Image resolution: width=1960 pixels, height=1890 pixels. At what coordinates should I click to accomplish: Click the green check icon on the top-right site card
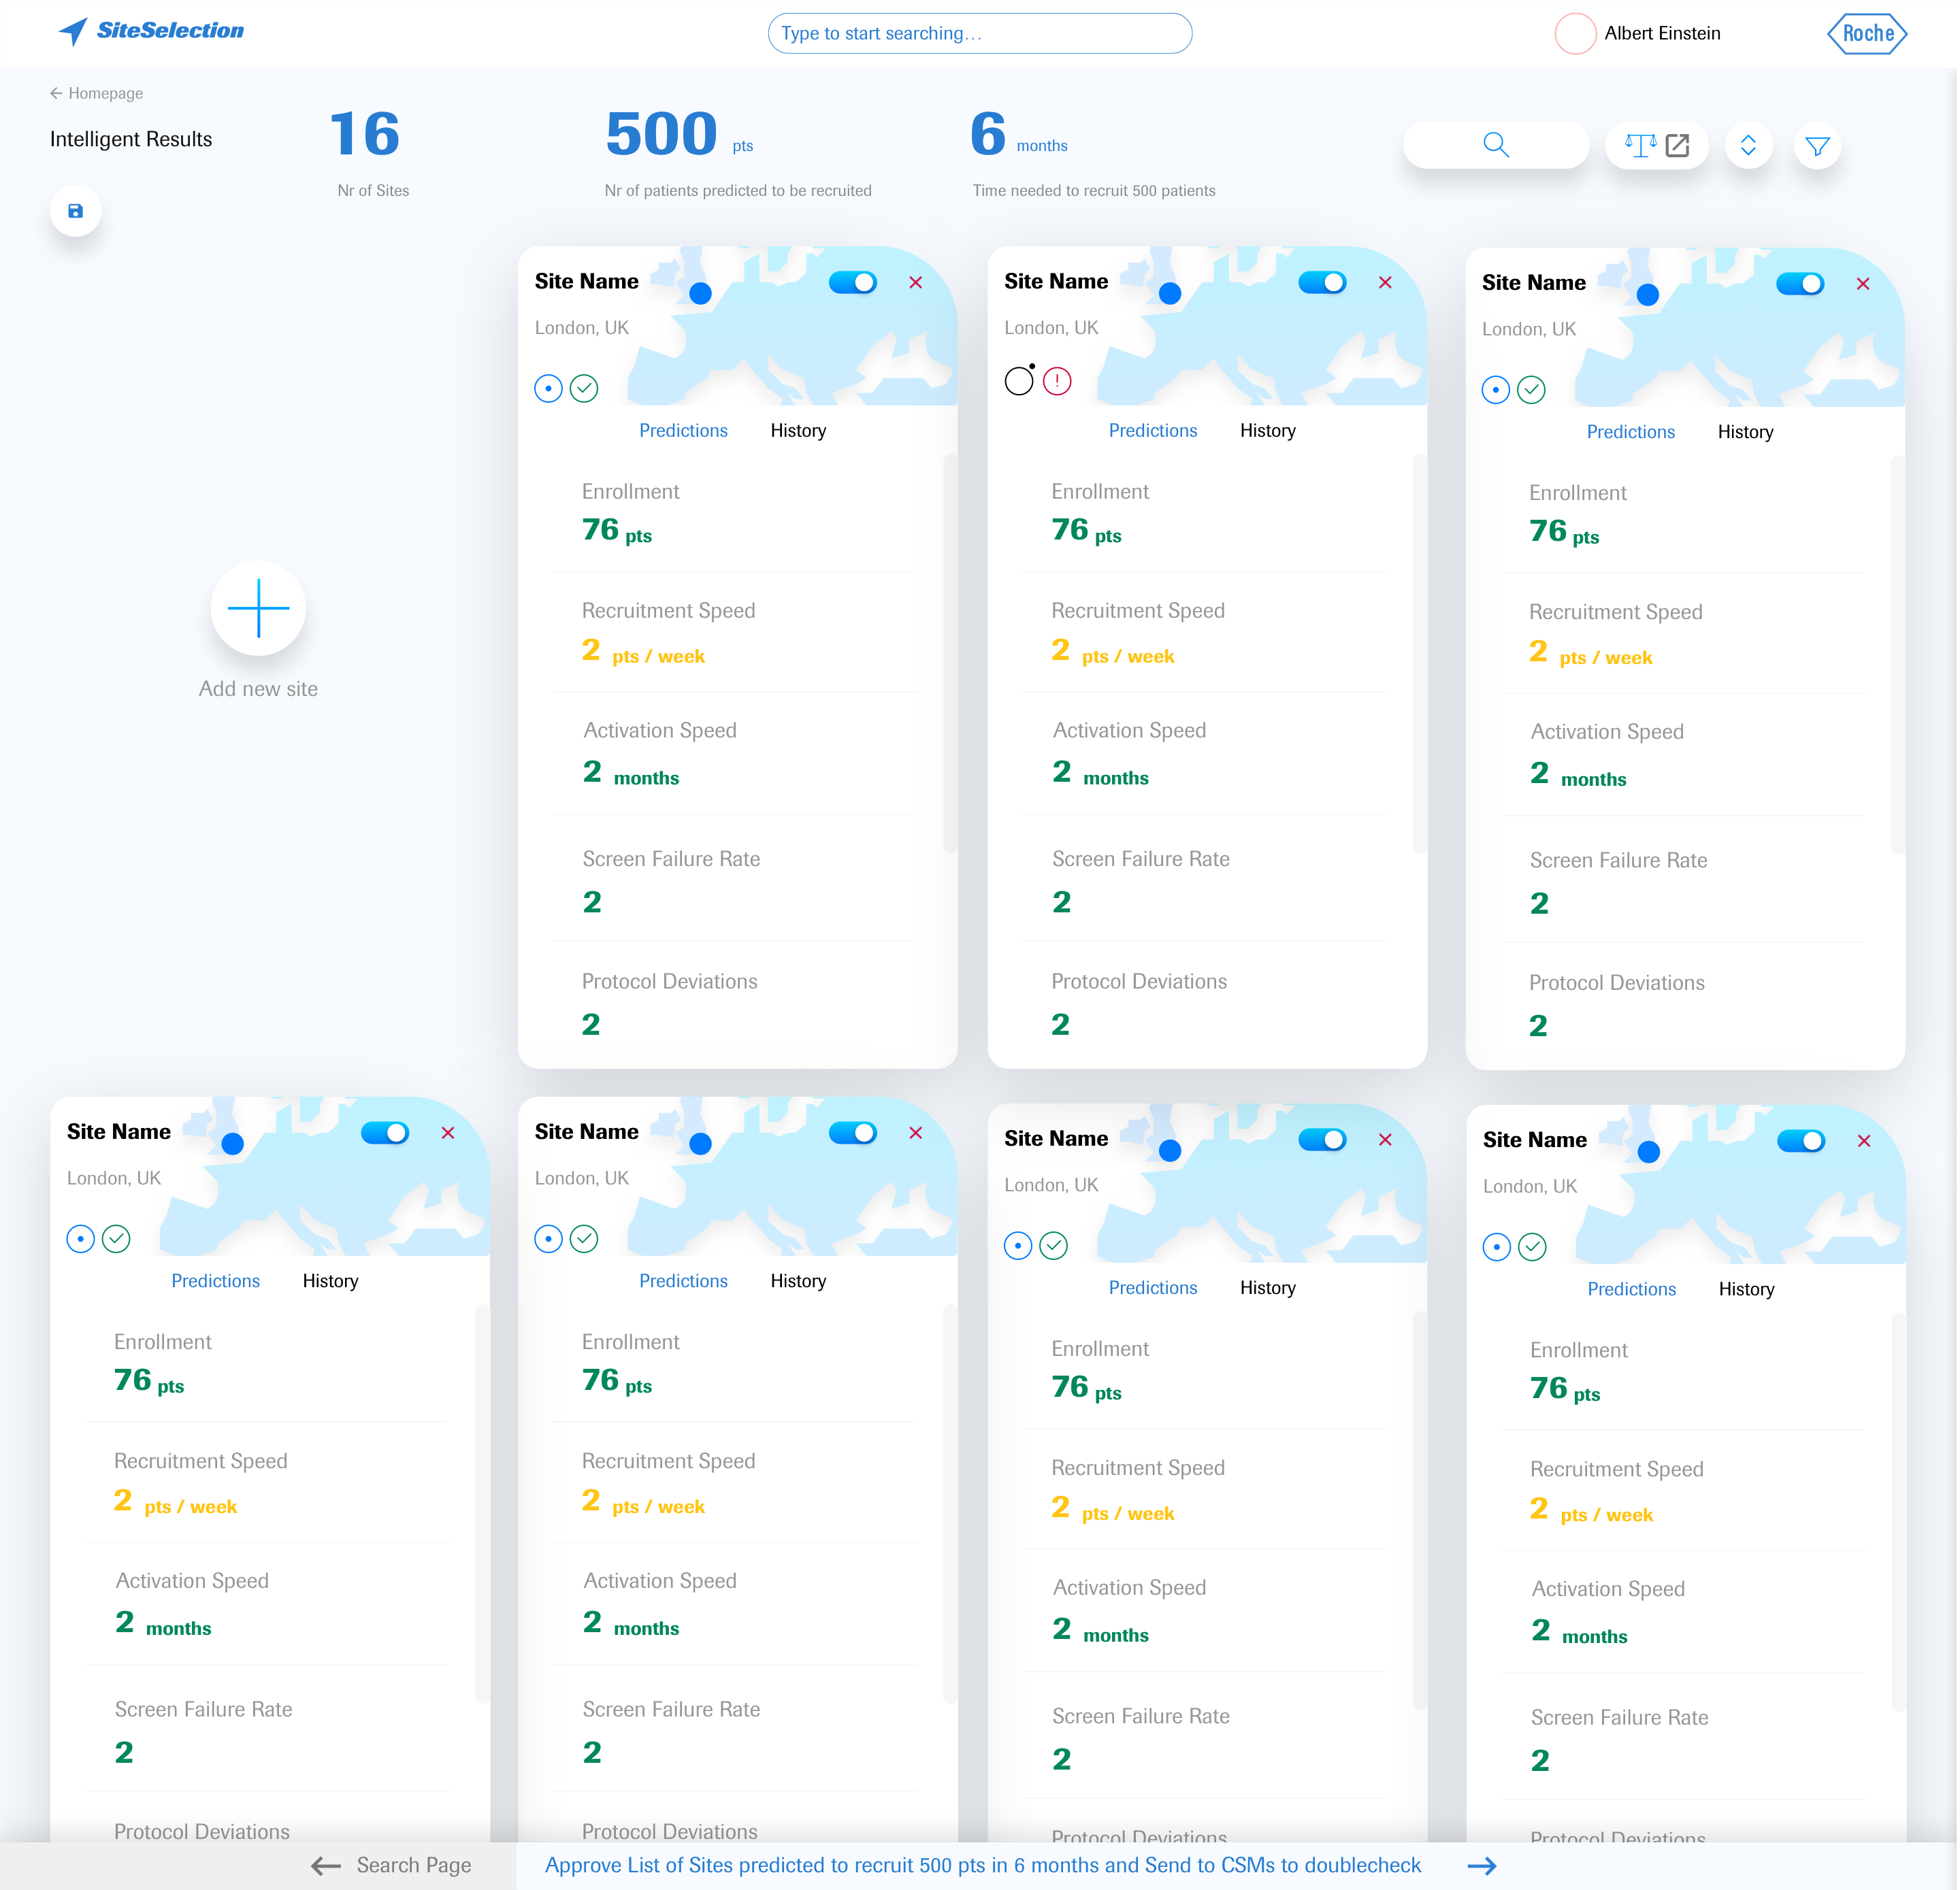coord(1531,390)
